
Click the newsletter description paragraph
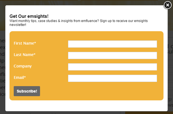pyautogui.click(x=78, y=23)
